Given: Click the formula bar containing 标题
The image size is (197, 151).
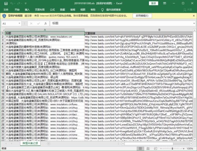Looking at the screenshot, I should coord(121,24).
